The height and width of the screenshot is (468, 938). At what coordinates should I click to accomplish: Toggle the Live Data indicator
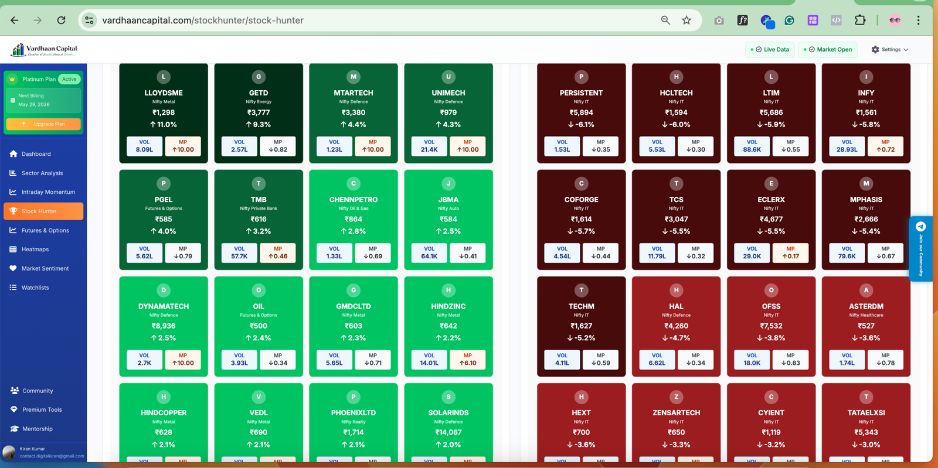(770, 50)
